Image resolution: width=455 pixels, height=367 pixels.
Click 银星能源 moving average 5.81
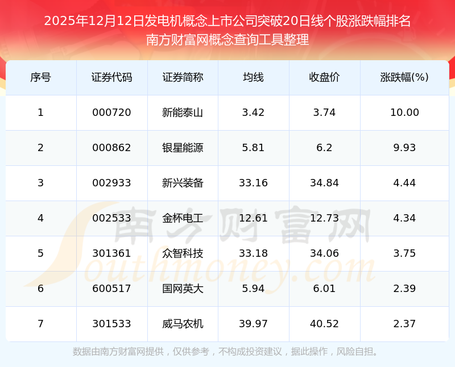(x=253, y=148)
